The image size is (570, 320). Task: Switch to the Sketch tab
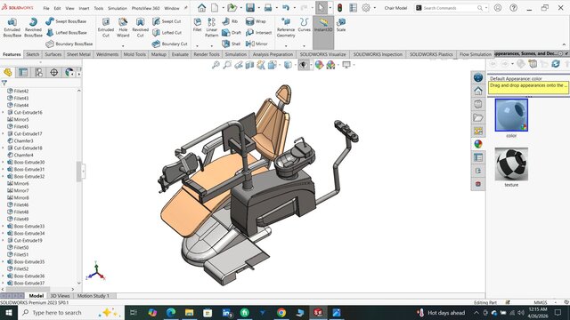[32, 54]
